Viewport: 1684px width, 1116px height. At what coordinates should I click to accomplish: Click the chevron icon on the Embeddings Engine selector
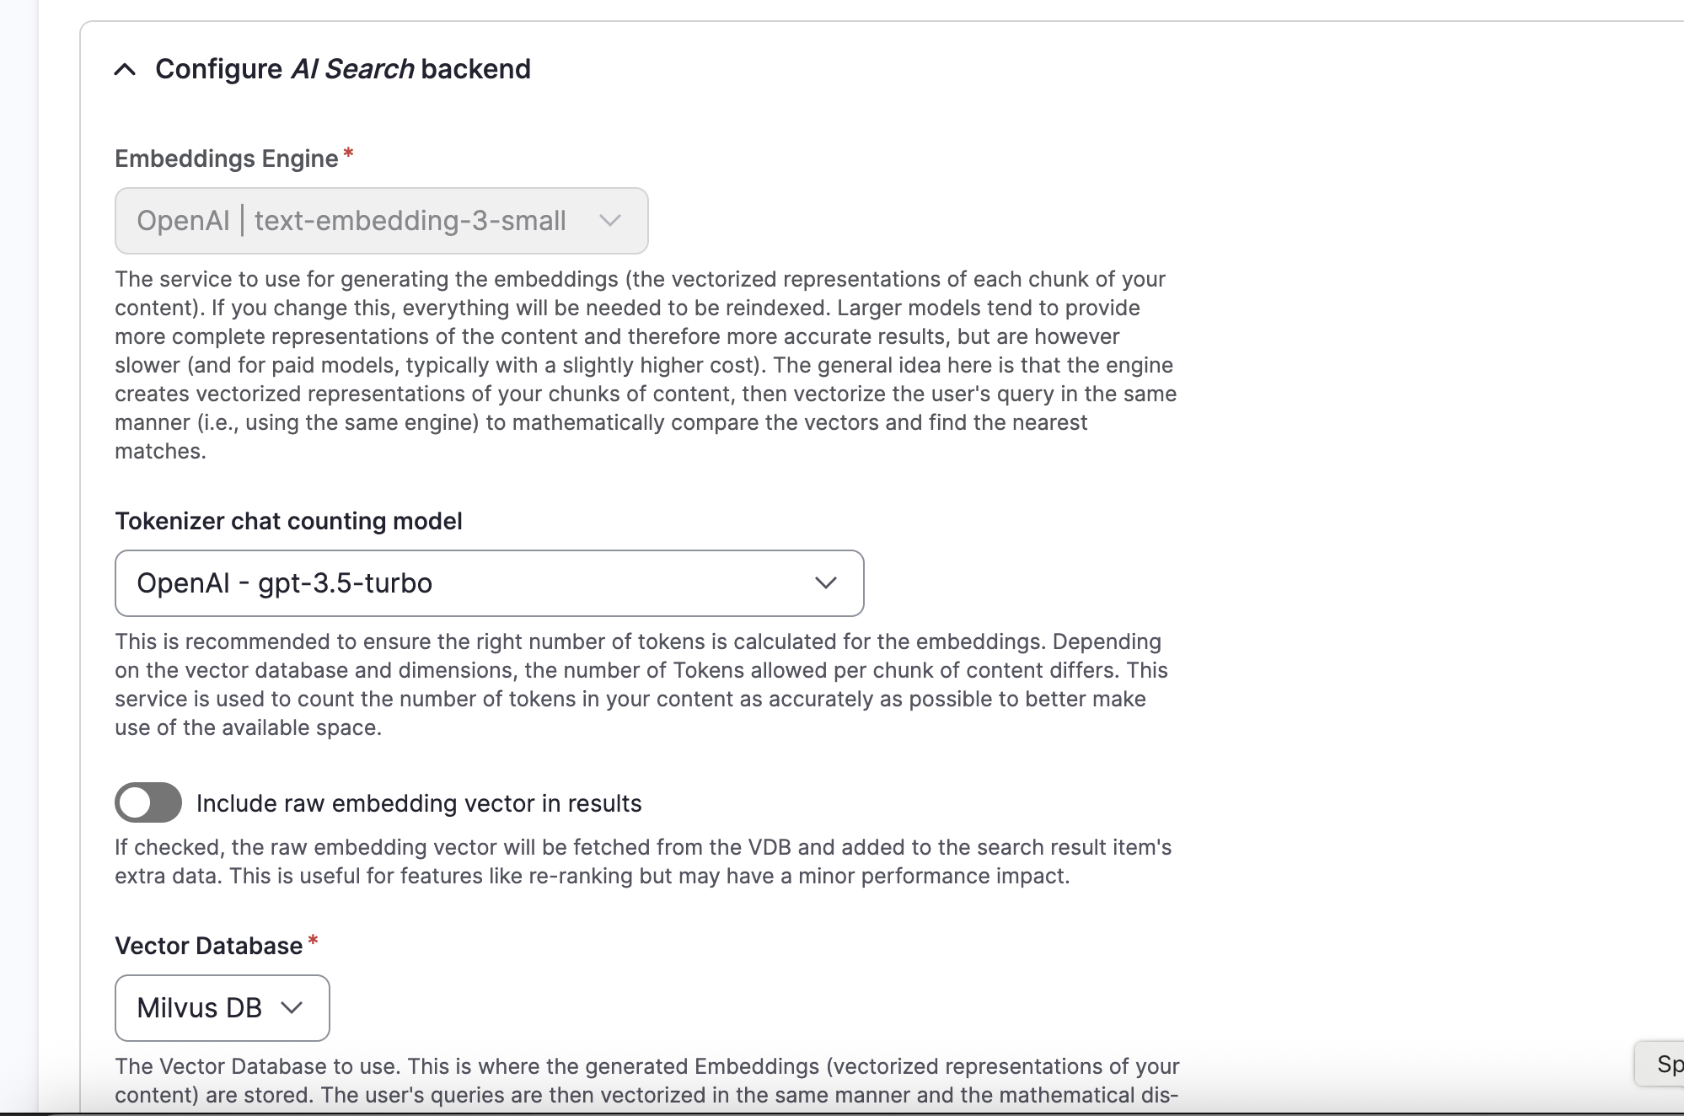[x=610, y=221]
